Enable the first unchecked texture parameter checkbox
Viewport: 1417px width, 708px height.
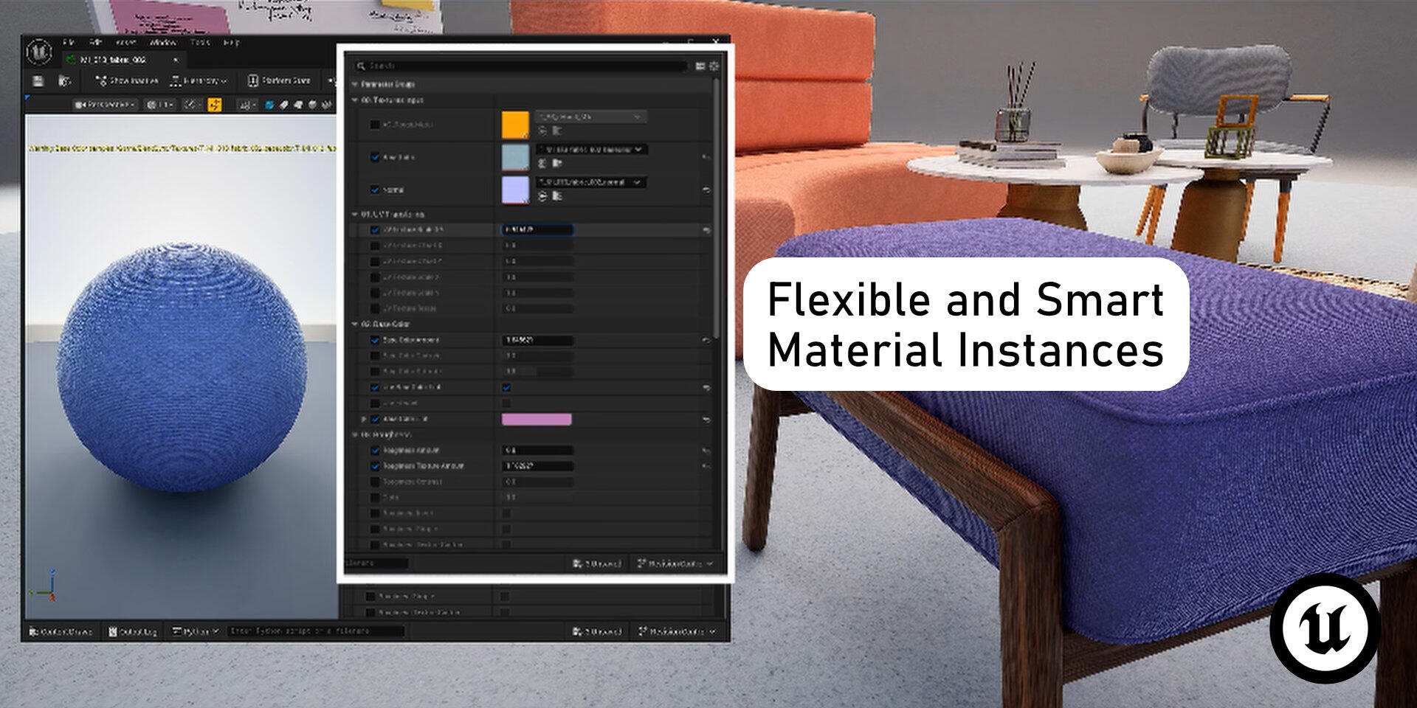375,125
